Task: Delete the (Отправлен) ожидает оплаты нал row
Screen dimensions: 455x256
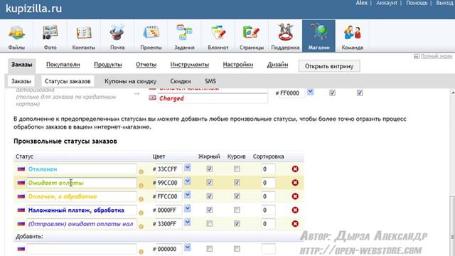Action: click(295, 223)
